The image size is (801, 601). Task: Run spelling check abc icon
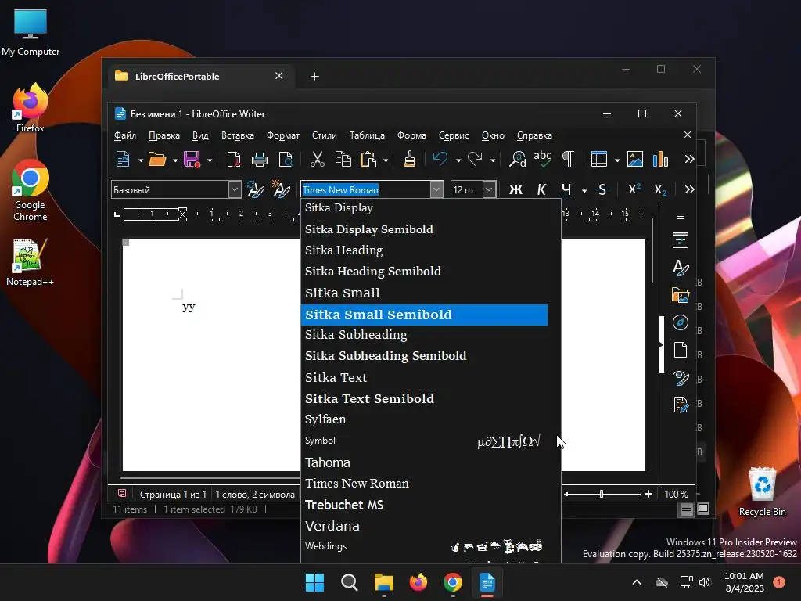point(542,160)
